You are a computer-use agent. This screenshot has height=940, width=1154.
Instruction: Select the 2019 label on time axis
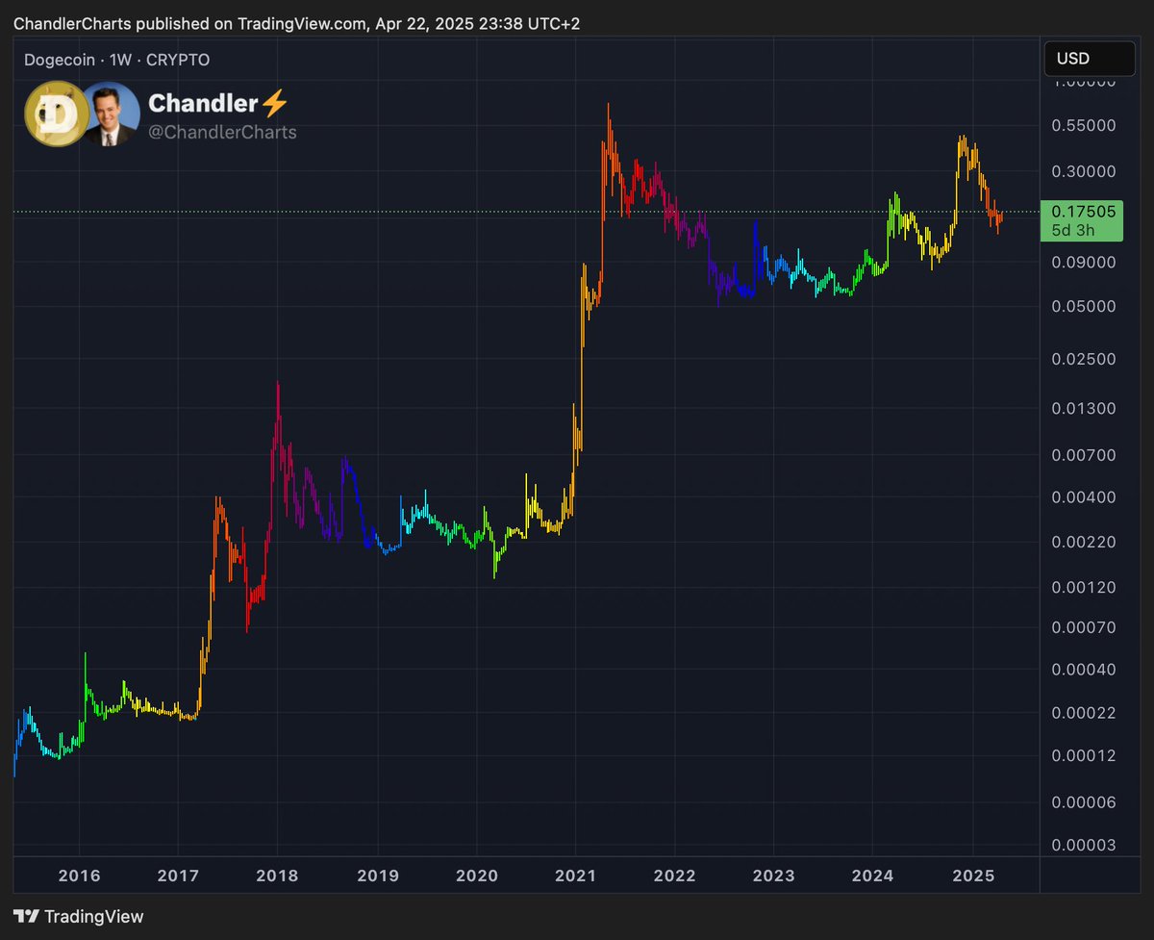(376, 876)
